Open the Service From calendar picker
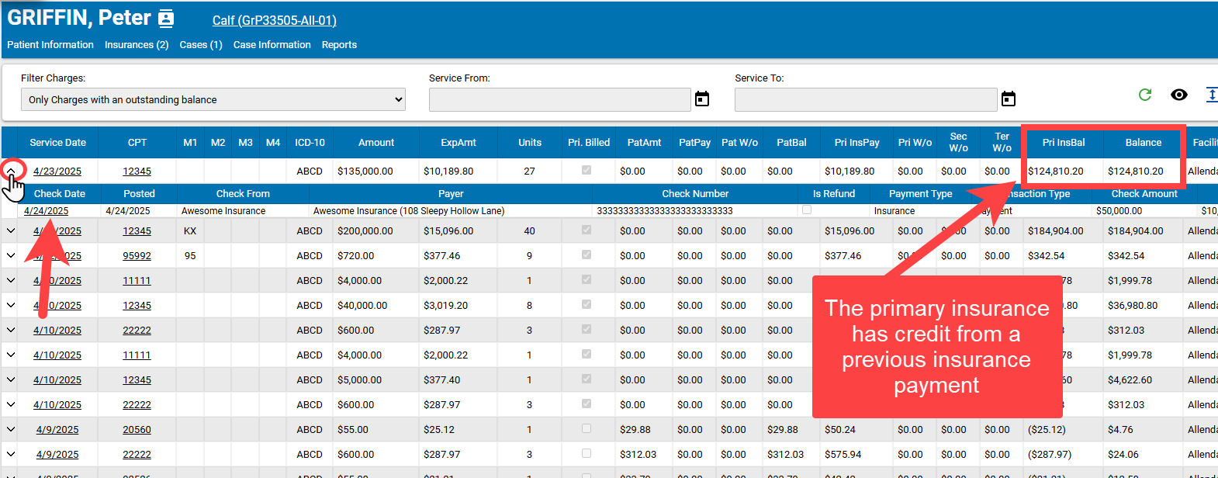Image resolution: width=1218 pixels, height=478 pixels. 702,99
